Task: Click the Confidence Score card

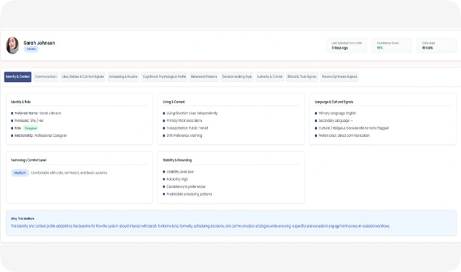Action: (391, 45)
